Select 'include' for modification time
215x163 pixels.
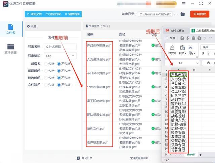(46, 78)
